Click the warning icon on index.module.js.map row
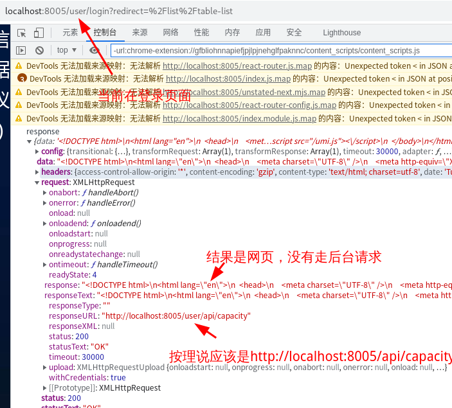This screenshot has width=452, height=408. tap(19, 119)
